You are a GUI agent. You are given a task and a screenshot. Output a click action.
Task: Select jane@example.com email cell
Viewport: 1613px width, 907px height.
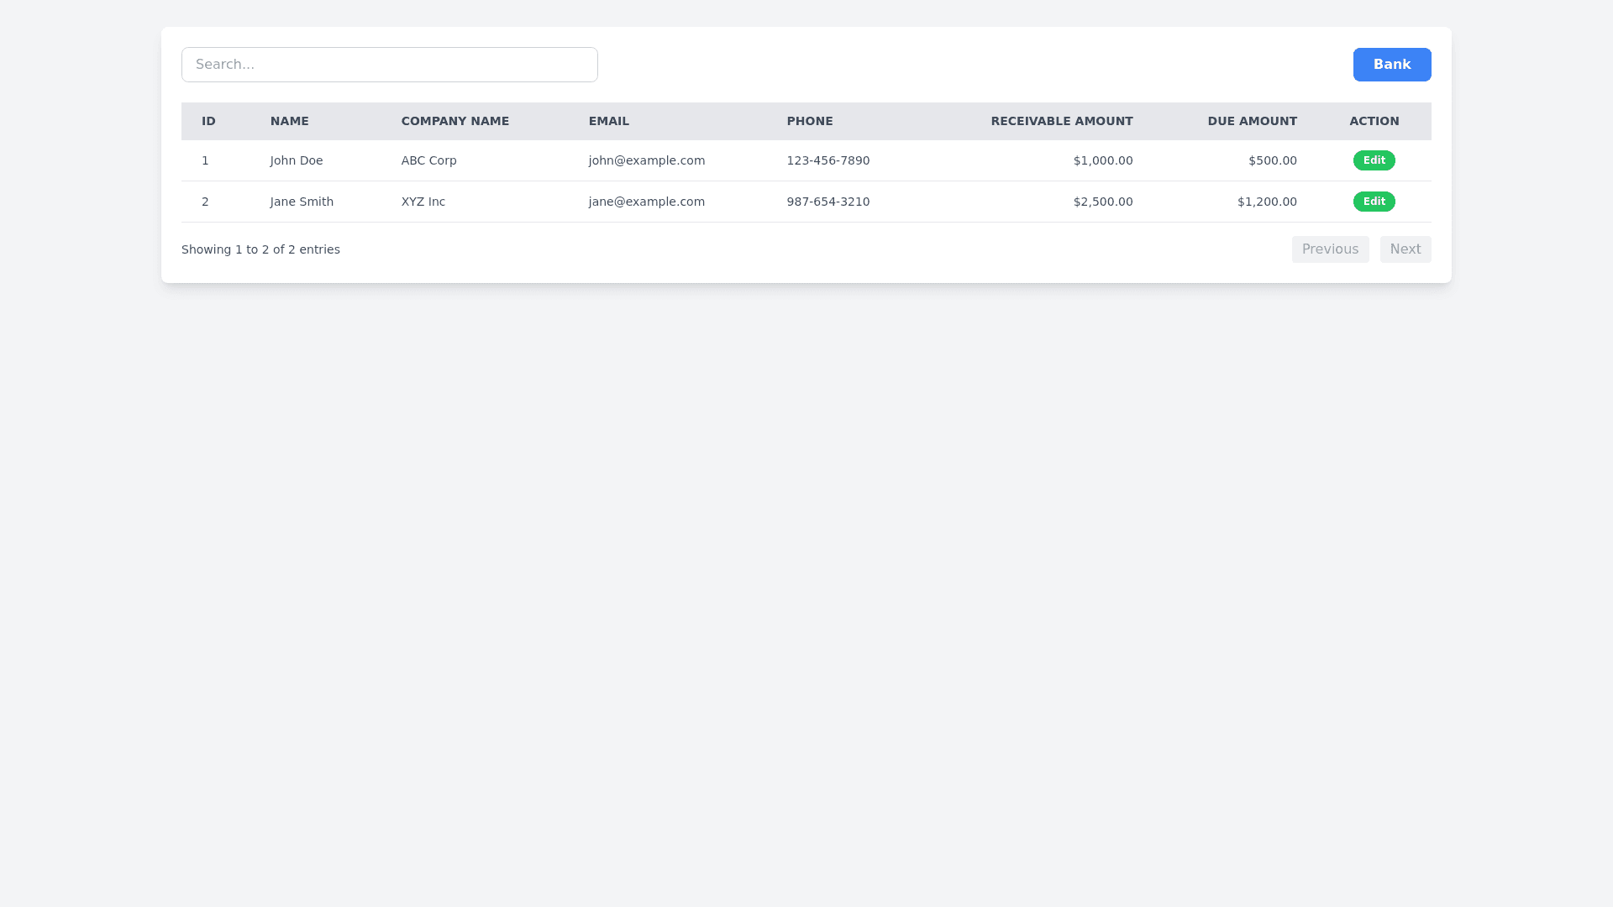point(646,202)
